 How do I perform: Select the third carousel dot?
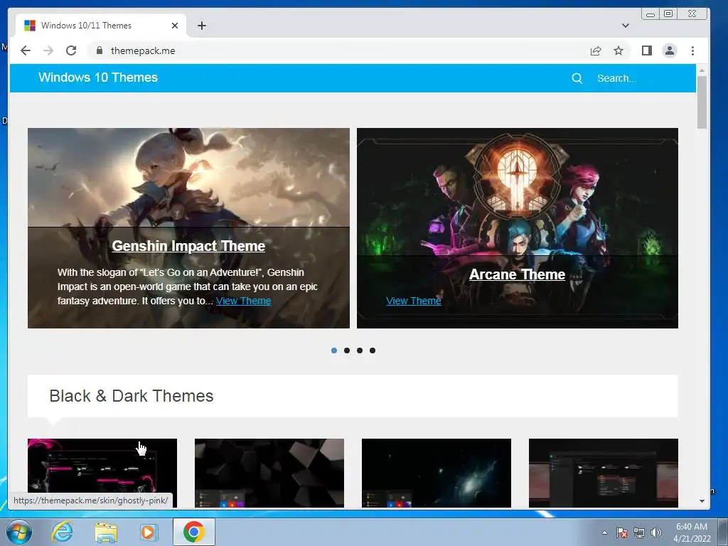click(360, 350)
